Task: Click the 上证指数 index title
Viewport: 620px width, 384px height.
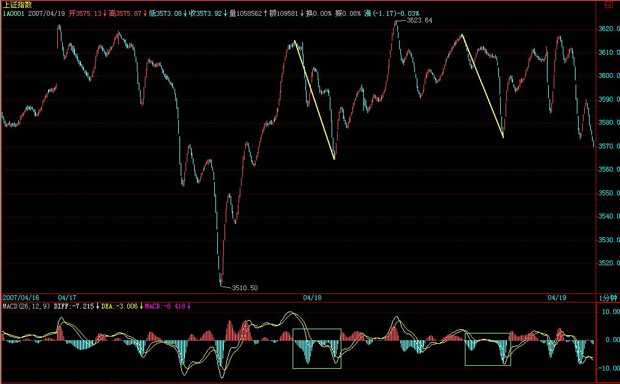Action: (17, 4)
